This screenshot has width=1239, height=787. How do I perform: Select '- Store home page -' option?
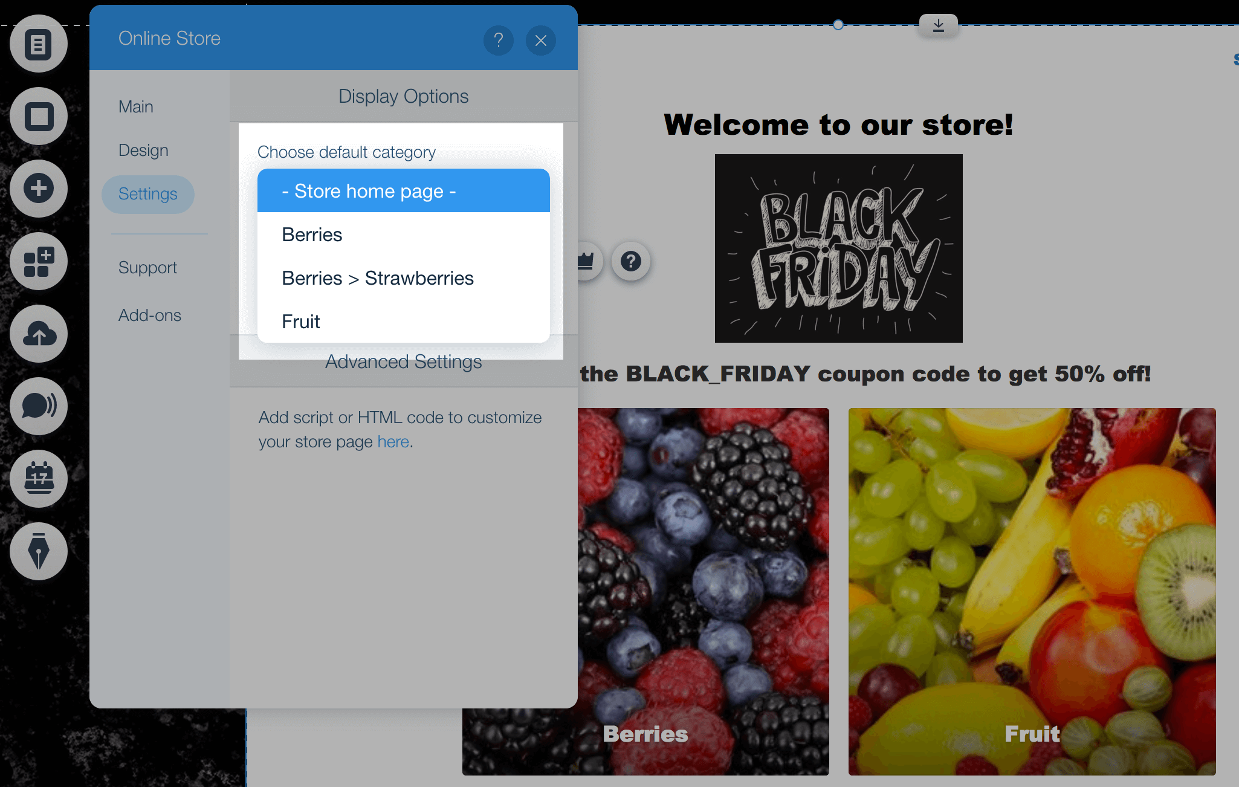[404, 191]
